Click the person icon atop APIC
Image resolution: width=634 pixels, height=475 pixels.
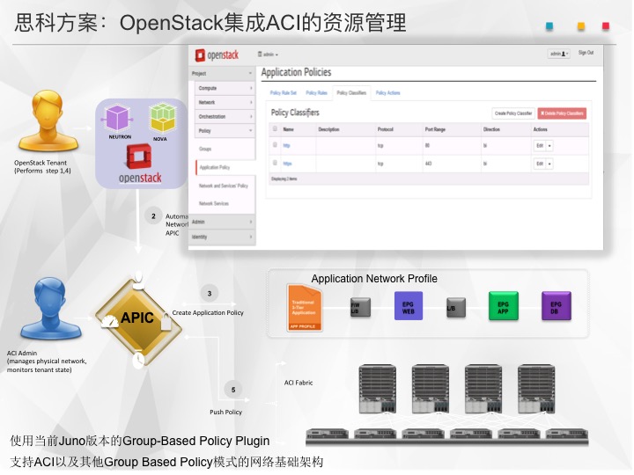[139, 281]
